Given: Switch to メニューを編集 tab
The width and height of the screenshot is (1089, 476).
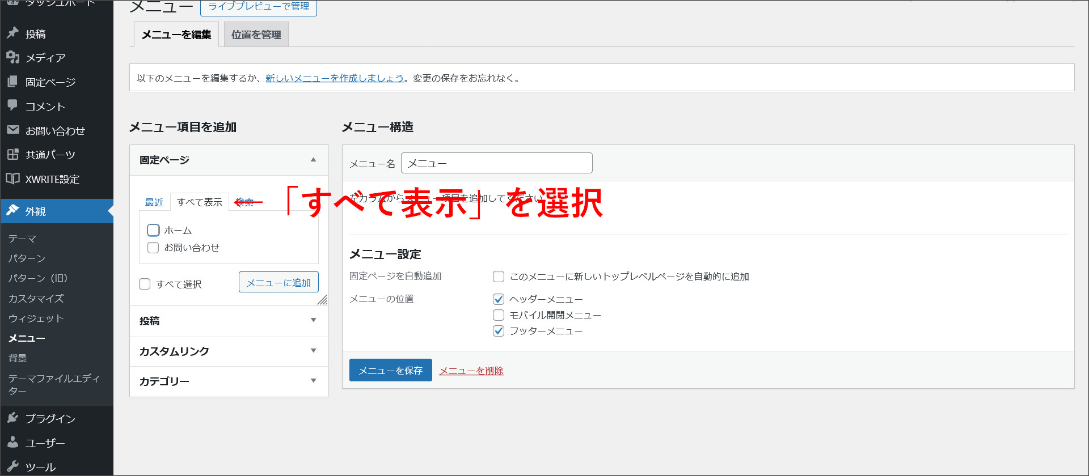Looking at the screenshot, I should tap(176, 35).
